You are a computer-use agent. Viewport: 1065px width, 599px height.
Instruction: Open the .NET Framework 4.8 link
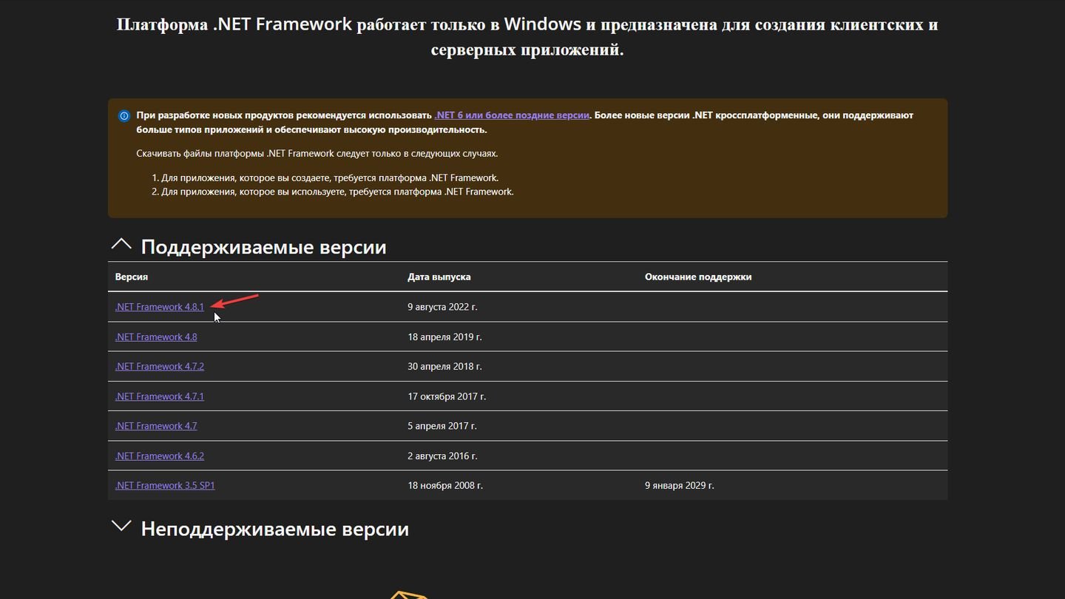(156, 336)
